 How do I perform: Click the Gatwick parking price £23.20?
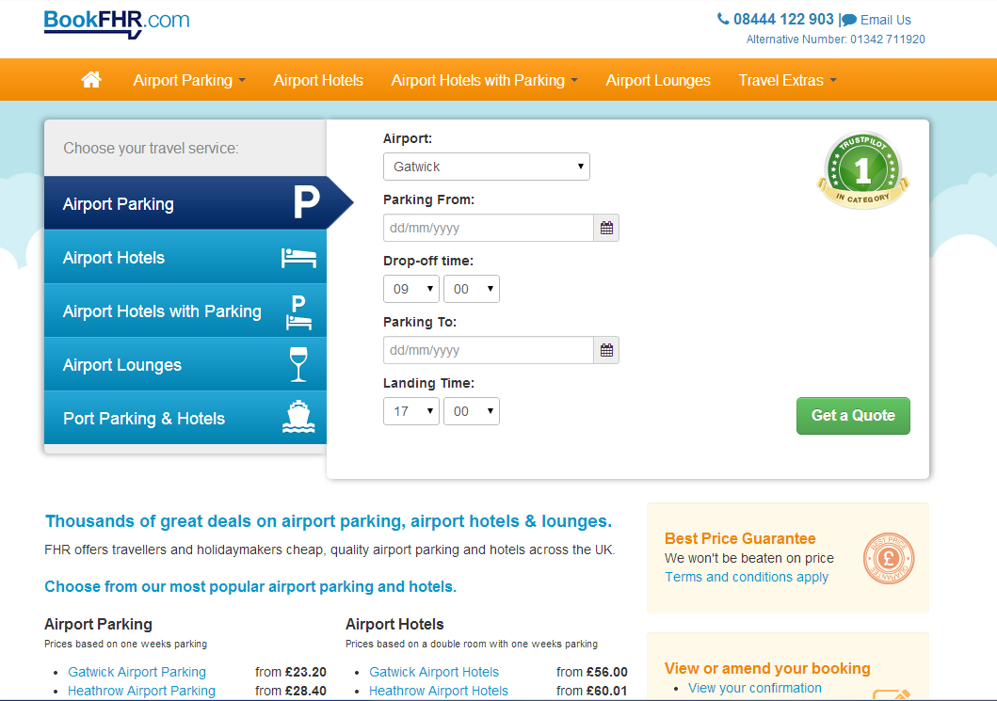(x=305, y=672)
